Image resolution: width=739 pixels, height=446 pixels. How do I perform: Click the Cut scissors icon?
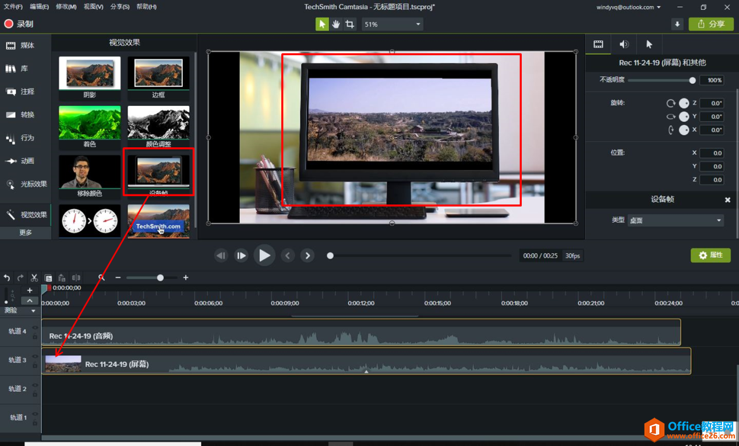(x=34, y=278)
